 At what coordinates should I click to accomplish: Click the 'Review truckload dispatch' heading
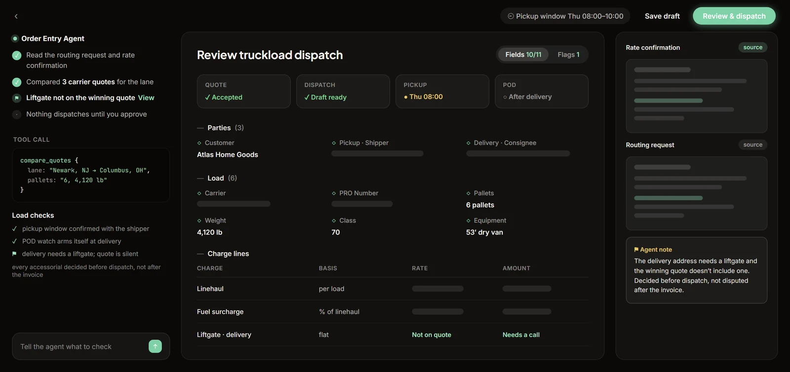[270, 55]
